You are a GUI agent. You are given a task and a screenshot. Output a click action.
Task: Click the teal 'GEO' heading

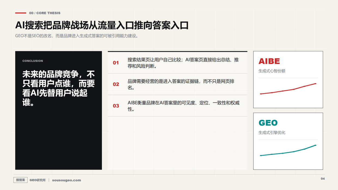(x=268, y=123)
